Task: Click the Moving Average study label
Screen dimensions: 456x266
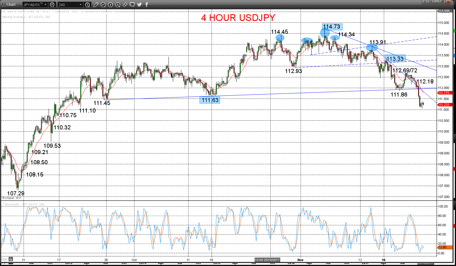Action: click(26, 17)
